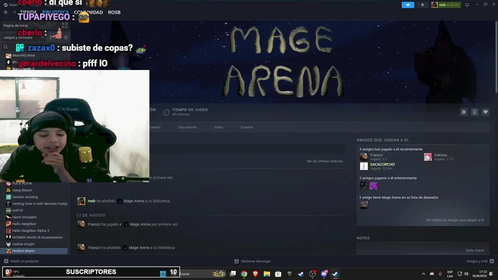Select FUCK PUTIN in the game list
This screenshot has width=498, height=280.
(22, 184)
